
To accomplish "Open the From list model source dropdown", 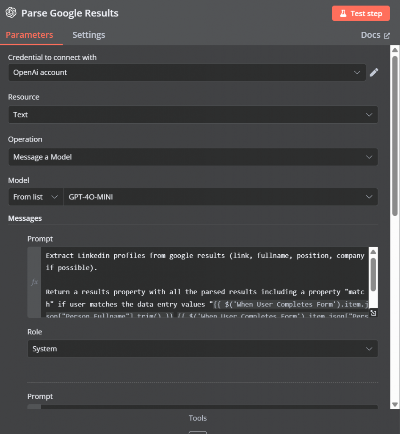I will (x=36, y=197).
